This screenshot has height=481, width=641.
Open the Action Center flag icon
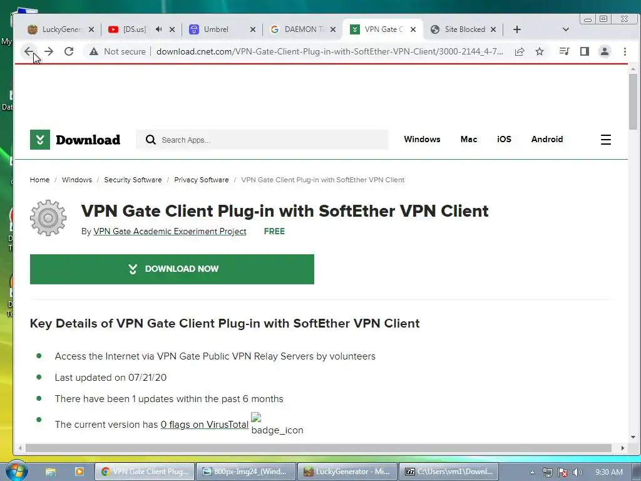[x=563, y=472]
